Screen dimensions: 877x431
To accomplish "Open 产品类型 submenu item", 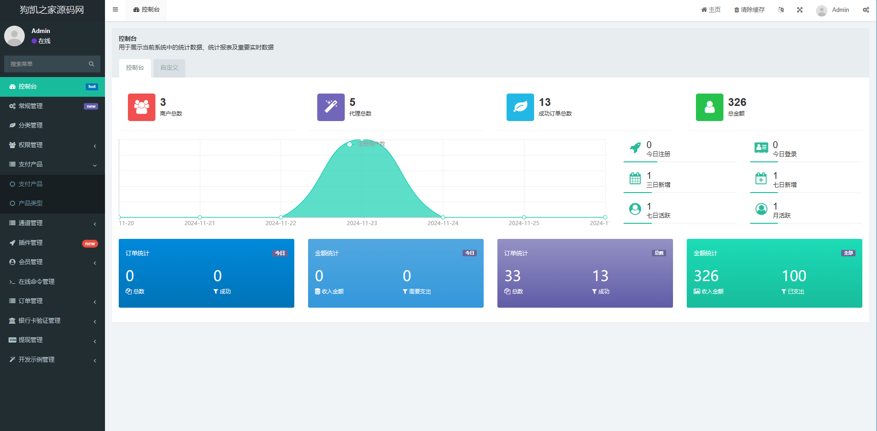I will click(30, 203).
